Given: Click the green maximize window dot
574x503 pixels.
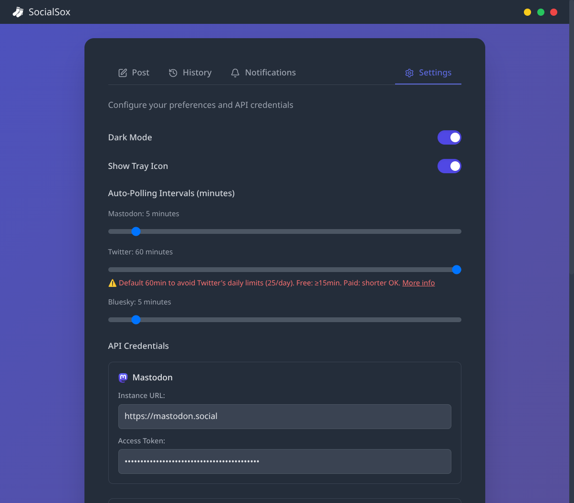Looking at the screenshot, I should pos(541,12).
